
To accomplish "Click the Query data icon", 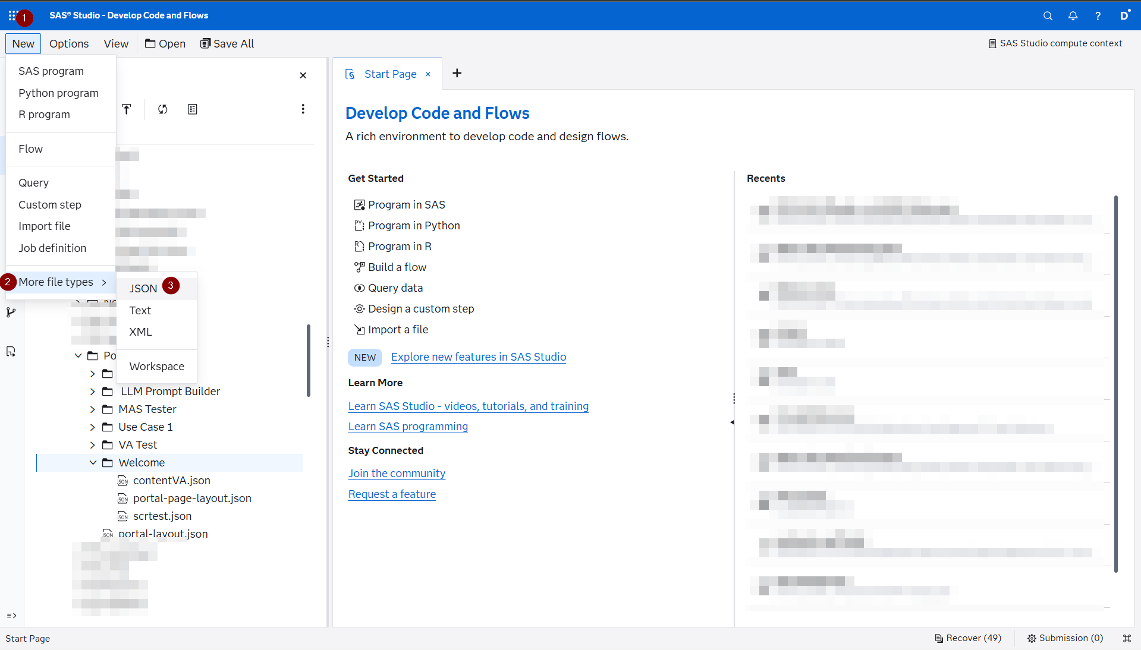I will click(359, 288).
